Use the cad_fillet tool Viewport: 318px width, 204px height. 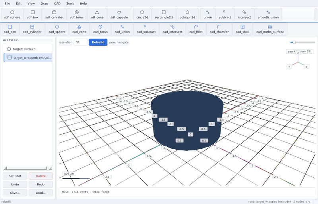[x=196, y=29]
